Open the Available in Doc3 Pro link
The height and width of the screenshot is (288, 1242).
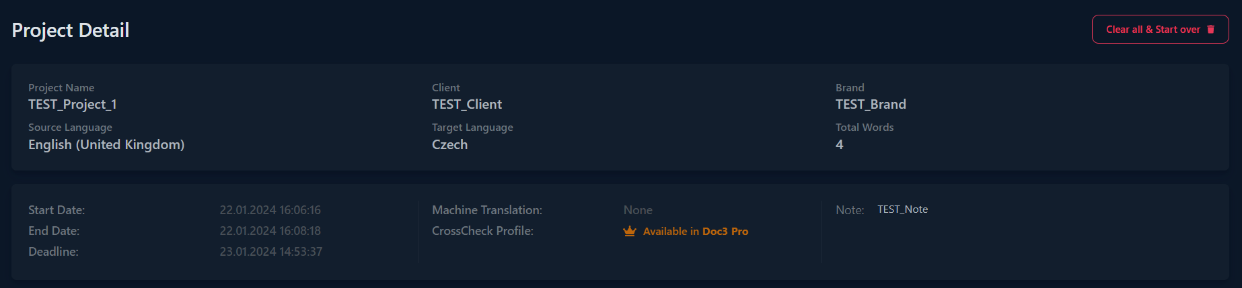695,231
